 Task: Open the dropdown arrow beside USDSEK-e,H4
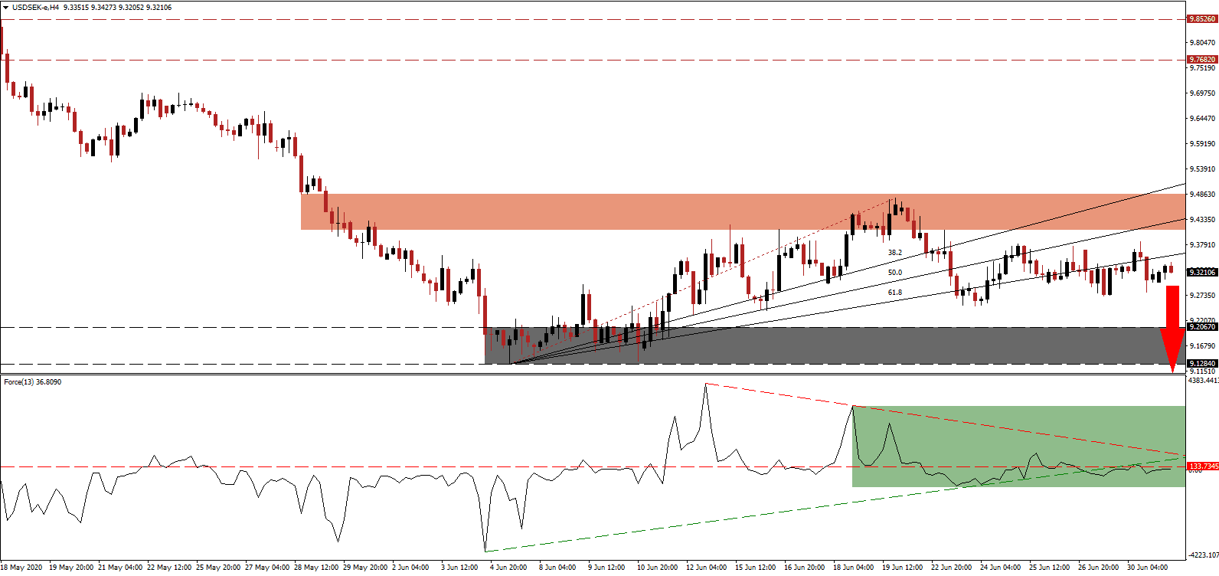pos(5,8)
